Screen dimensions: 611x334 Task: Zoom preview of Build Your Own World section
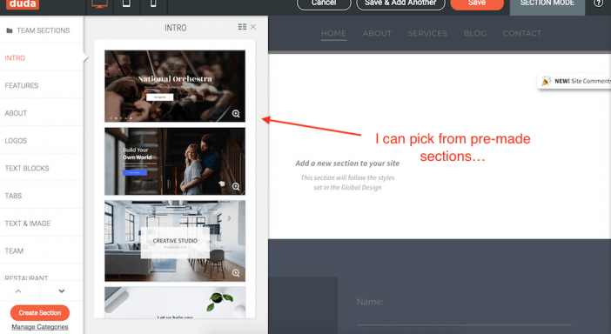(x=236, y=186)
